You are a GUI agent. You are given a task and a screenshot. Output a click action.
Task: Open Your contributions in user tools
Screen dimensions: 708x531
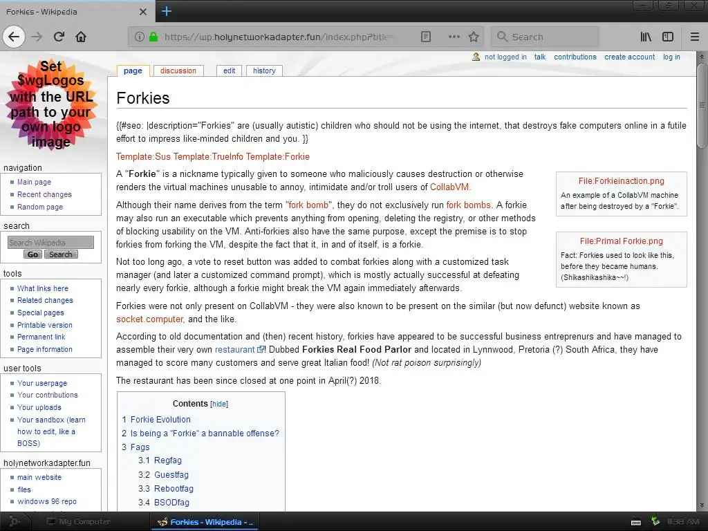tap(48, 395)
